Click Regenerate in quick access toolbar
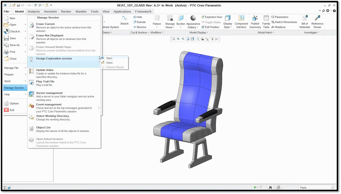The width and height of the screenshot is (341, 194). (36, 5)
